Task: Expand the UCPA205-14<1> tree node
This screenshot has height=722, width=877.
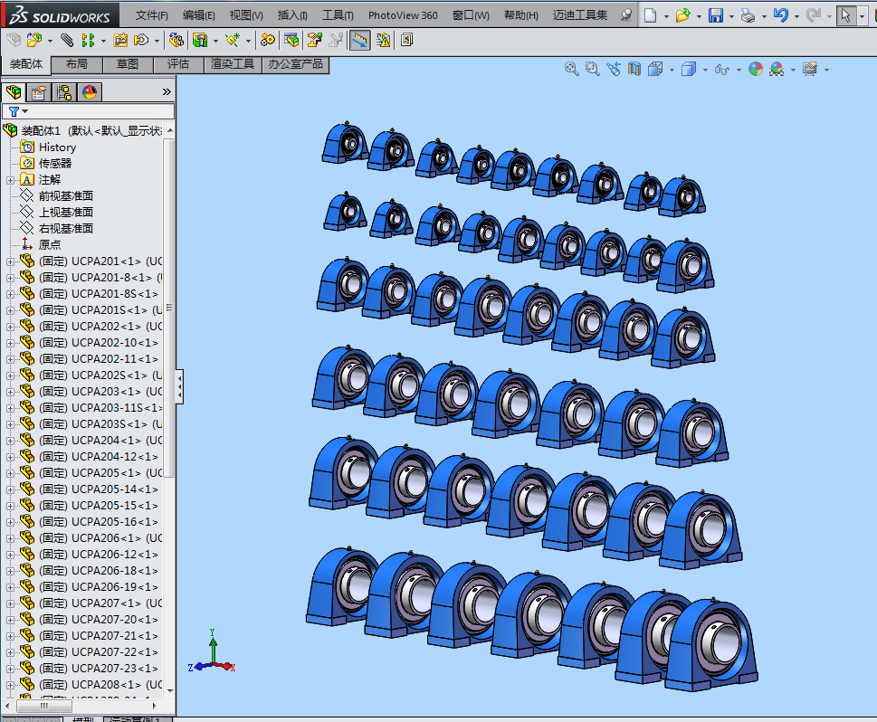Action: click(10, 489)
